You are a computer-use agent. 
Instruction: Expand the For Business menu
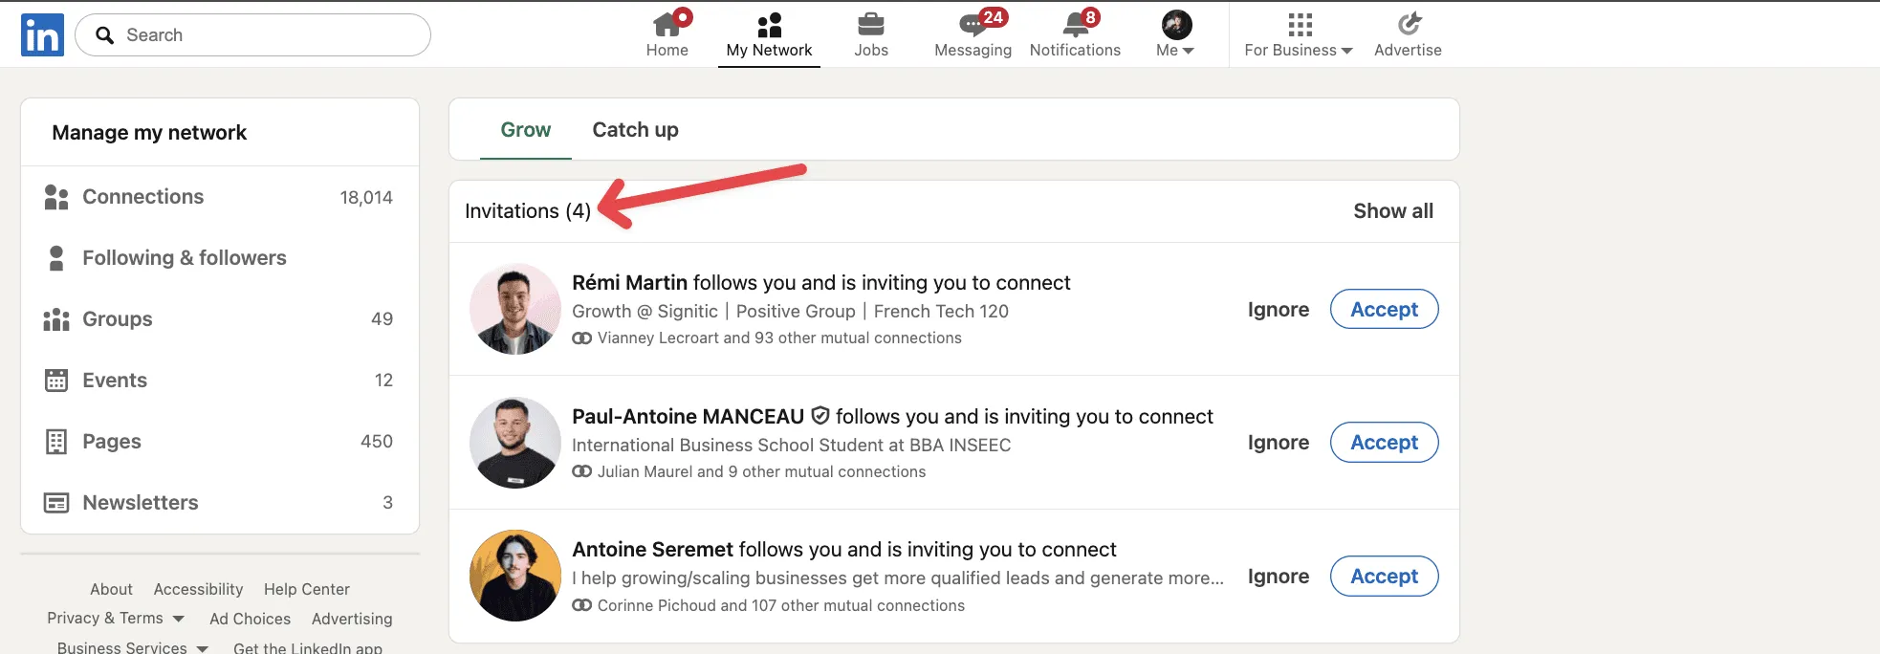(1297, 33)
